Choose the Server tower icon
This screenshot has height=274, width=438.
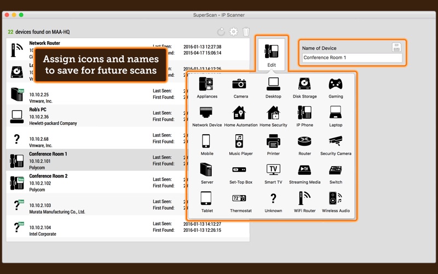click(206, 170)
